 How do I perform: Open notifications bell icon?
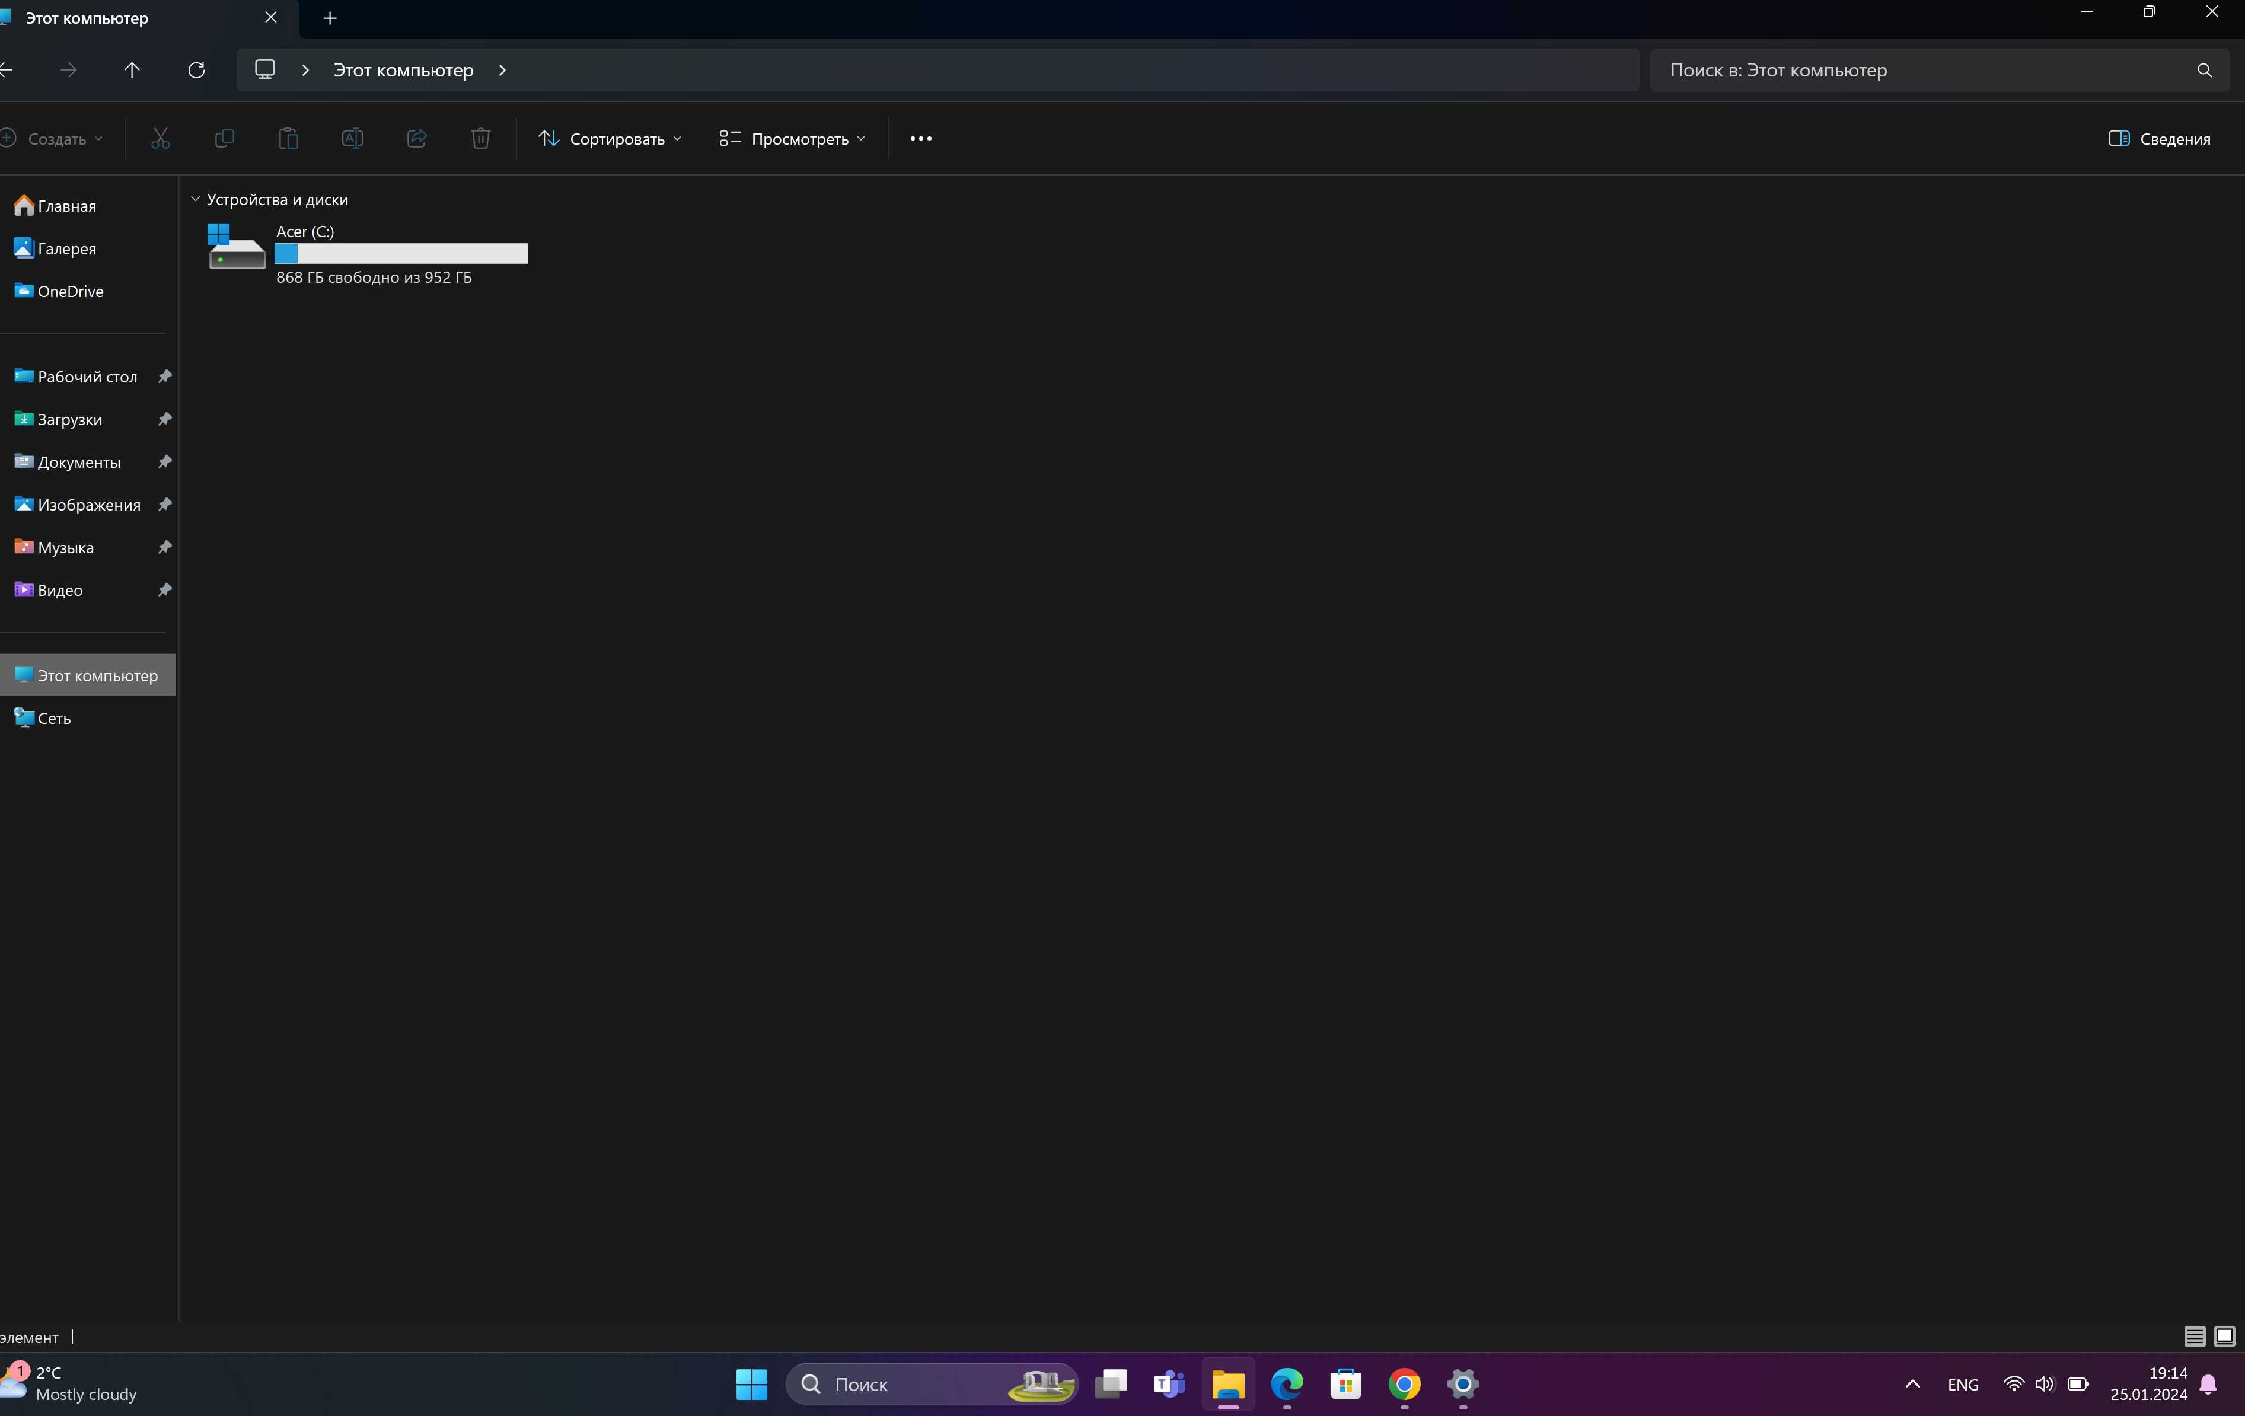(2209, 1385)
